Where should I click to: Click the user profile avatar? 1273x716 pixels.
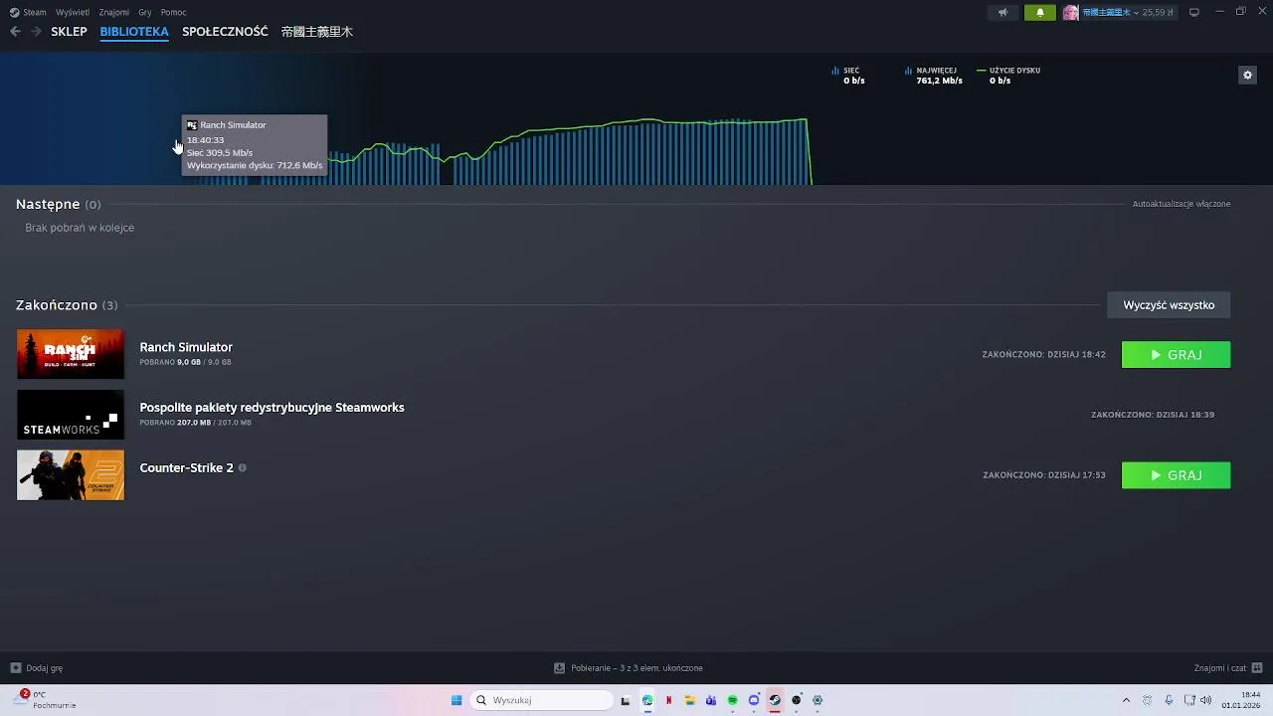coord(1070,12)
